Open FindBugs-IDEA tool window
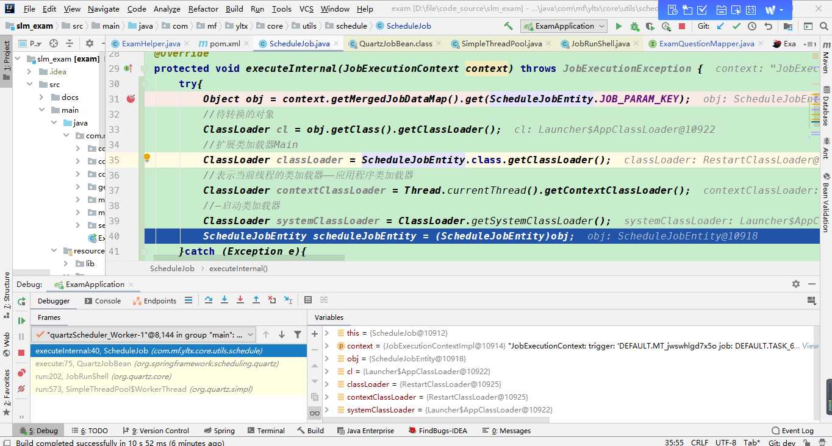 (437, 430)
